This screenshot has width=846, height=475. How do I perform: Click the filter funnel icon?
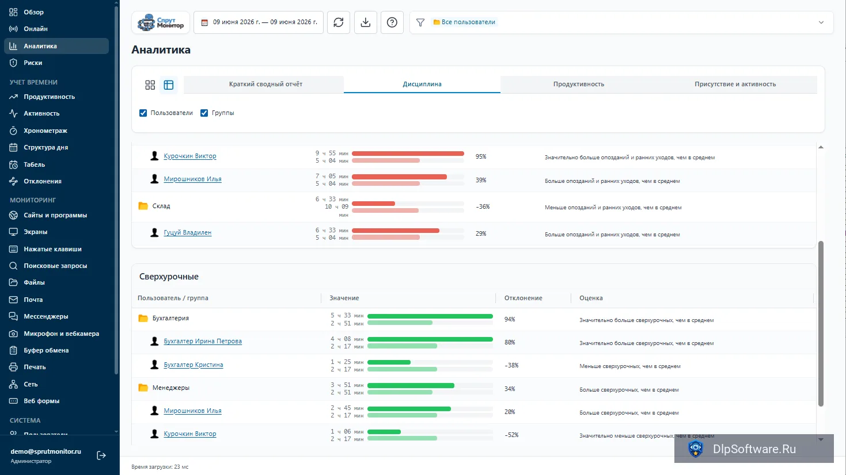420,22
